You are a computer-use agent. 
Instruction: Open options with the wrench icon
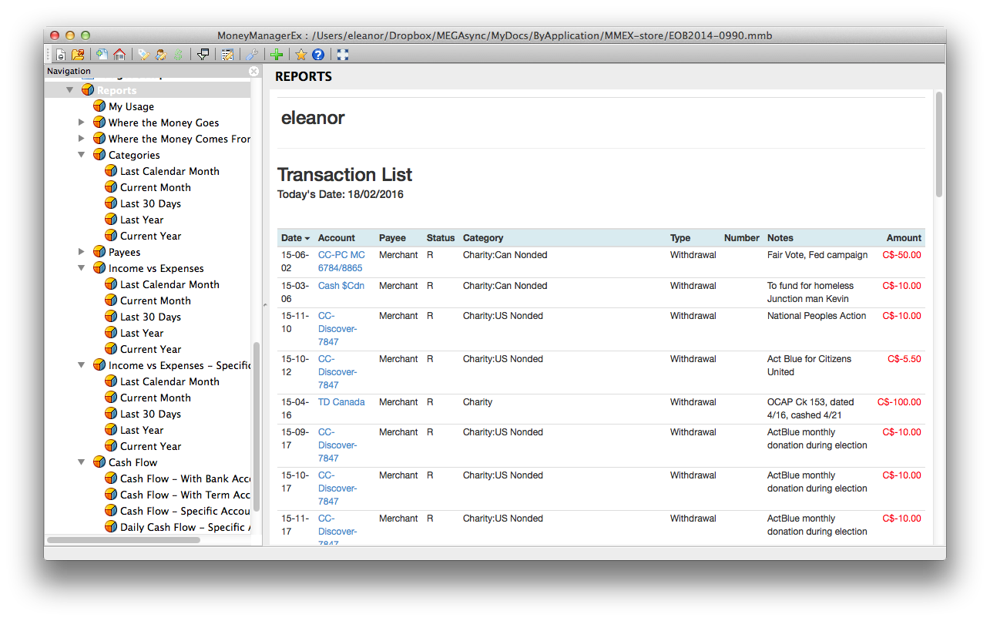[x=252, y=55]
